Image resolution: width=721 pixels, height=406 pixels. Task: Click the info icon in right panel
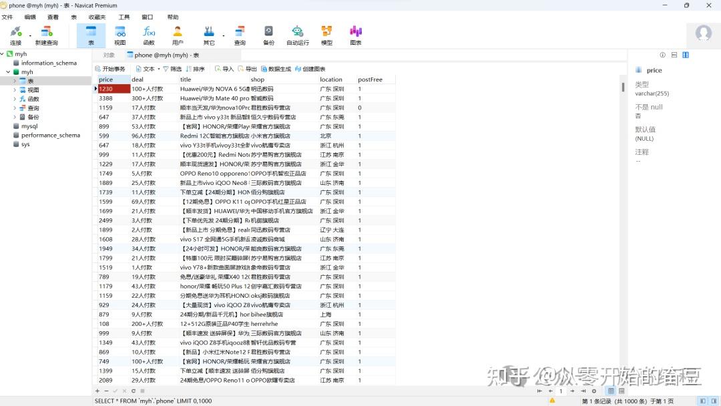pos(663,55)
